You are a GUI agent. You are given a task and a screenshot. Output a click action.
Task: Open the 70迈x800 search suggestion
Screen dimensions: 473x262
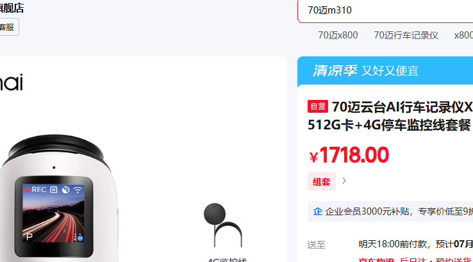tap(338, 35)
